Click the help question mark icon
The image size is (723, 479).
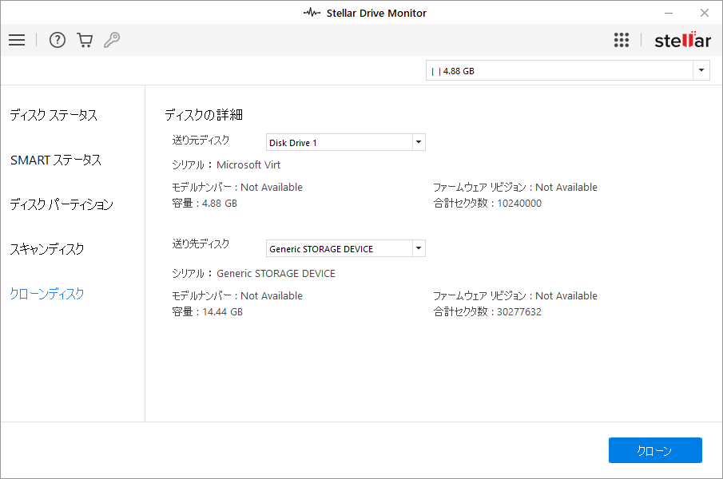tap(58, 40)
